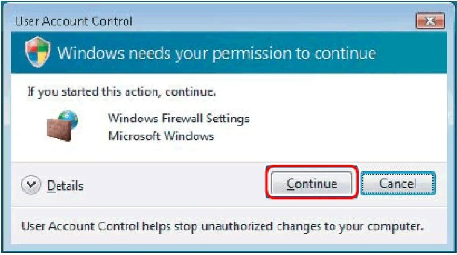The height and width of the screenshot is (255, 457).
Task: Click 'If you started this action' text
Action: pos(122,92)
